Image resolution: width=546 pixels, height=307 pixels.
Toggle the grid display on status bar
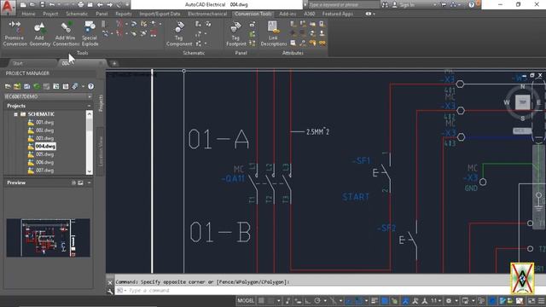tap(261, 301)
